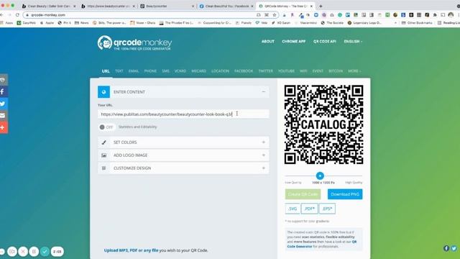Pause the screen recording
The width and height of the screenshot is (460, 259).
34,252
